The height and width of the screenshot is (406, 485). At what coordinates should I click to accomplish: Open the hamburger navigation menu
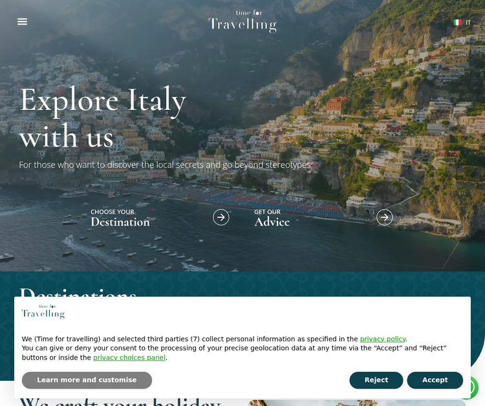tap(22, 21)
